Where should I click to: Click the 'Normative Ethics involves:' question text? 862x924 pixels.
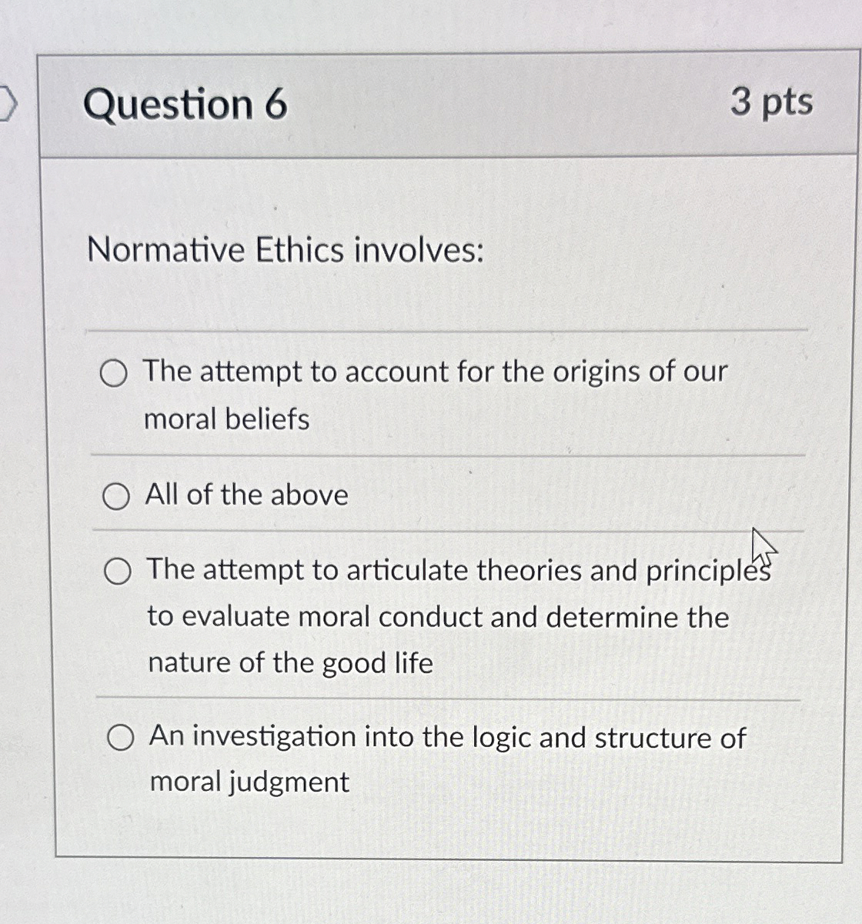[x=285, y=252]
